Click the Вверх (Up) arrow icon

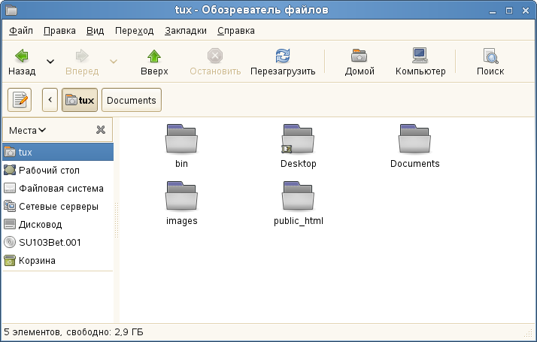click(154, 56)
